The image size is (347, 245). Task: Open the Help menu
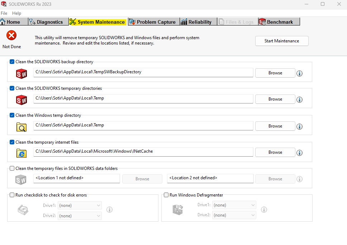[x=16, y=13]
